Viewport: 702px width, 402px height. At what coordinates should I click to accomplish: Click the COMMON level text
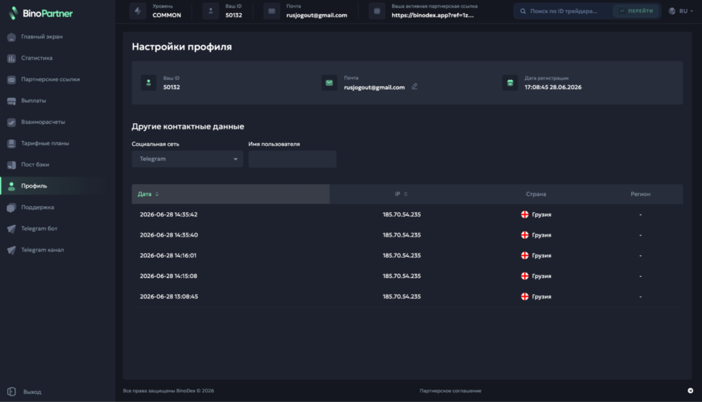pyautogui.click(x=167, y=15)
